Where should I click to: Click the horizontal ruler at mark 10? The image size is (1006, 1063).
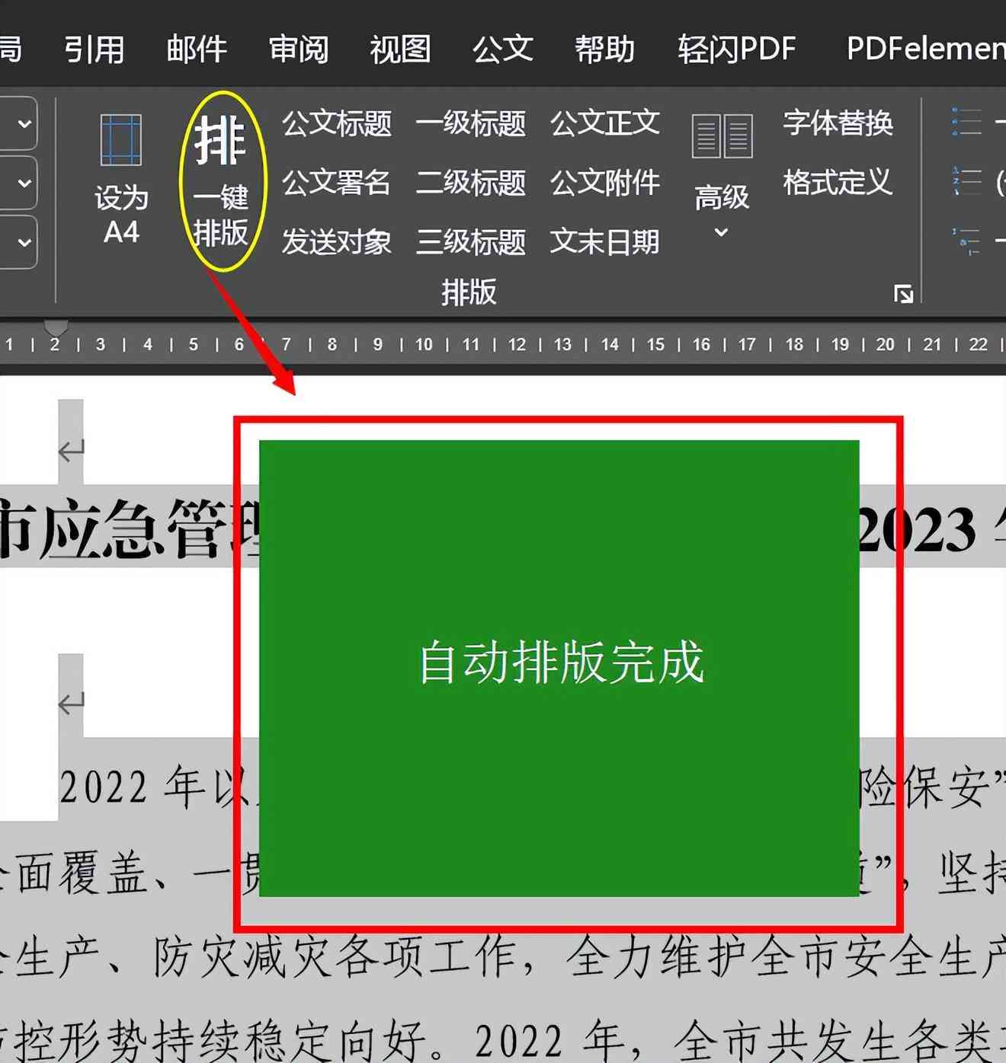(x=424, y=344)
